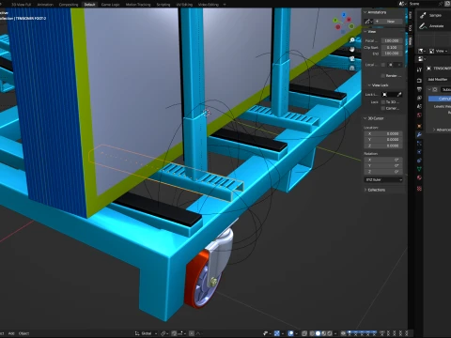Open the shading options dropdown arrow
This screenshot has height=338, width=451.
click(335, 333)
